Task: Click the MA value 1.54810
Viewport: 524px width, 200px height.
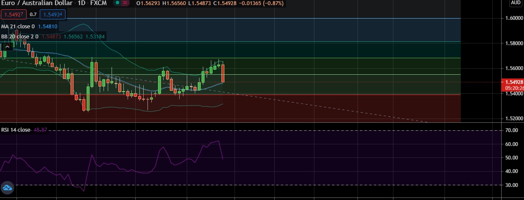Action: click(x=47, y=26)
